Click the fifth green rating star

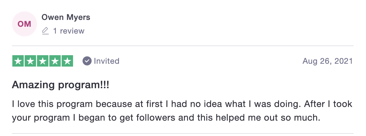tap(67, 61)
